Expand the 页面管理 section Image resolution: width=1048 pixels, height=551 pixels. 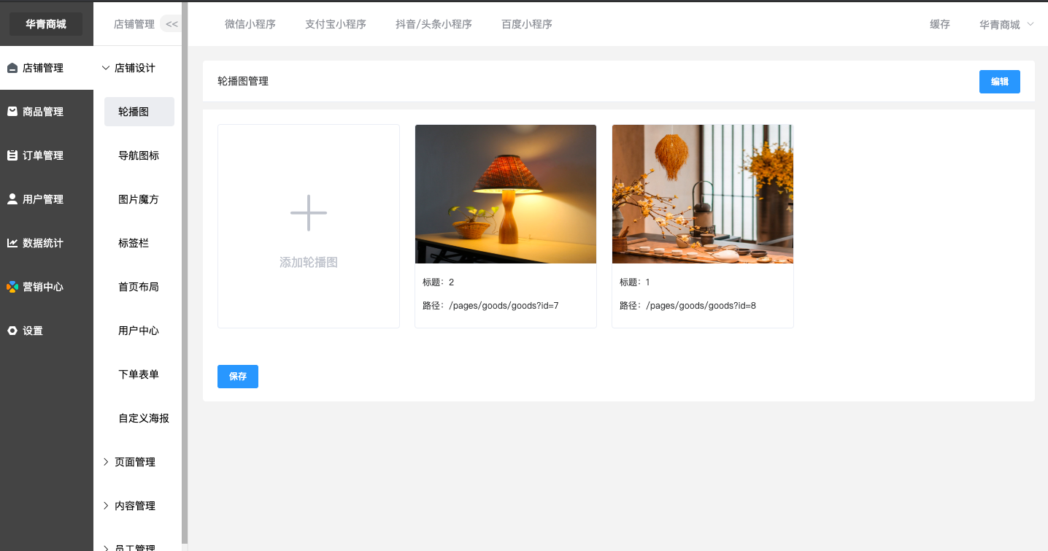point(107,462)
